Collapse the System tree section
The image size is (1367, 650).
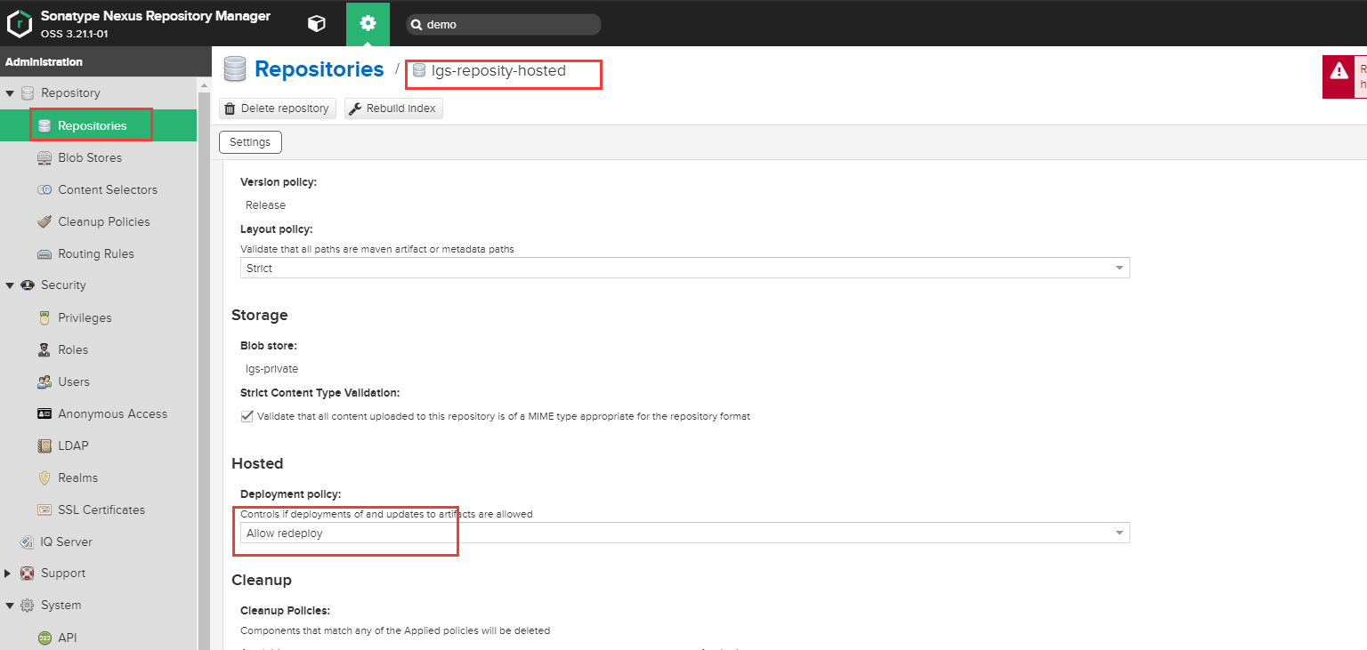pyautogui.click(x=9, y=606)
